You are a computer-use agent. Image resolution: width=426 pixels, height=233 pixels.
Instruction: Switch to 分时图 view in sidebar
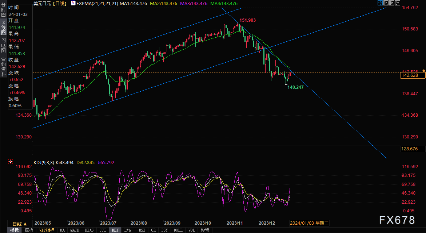pos(3,11)
